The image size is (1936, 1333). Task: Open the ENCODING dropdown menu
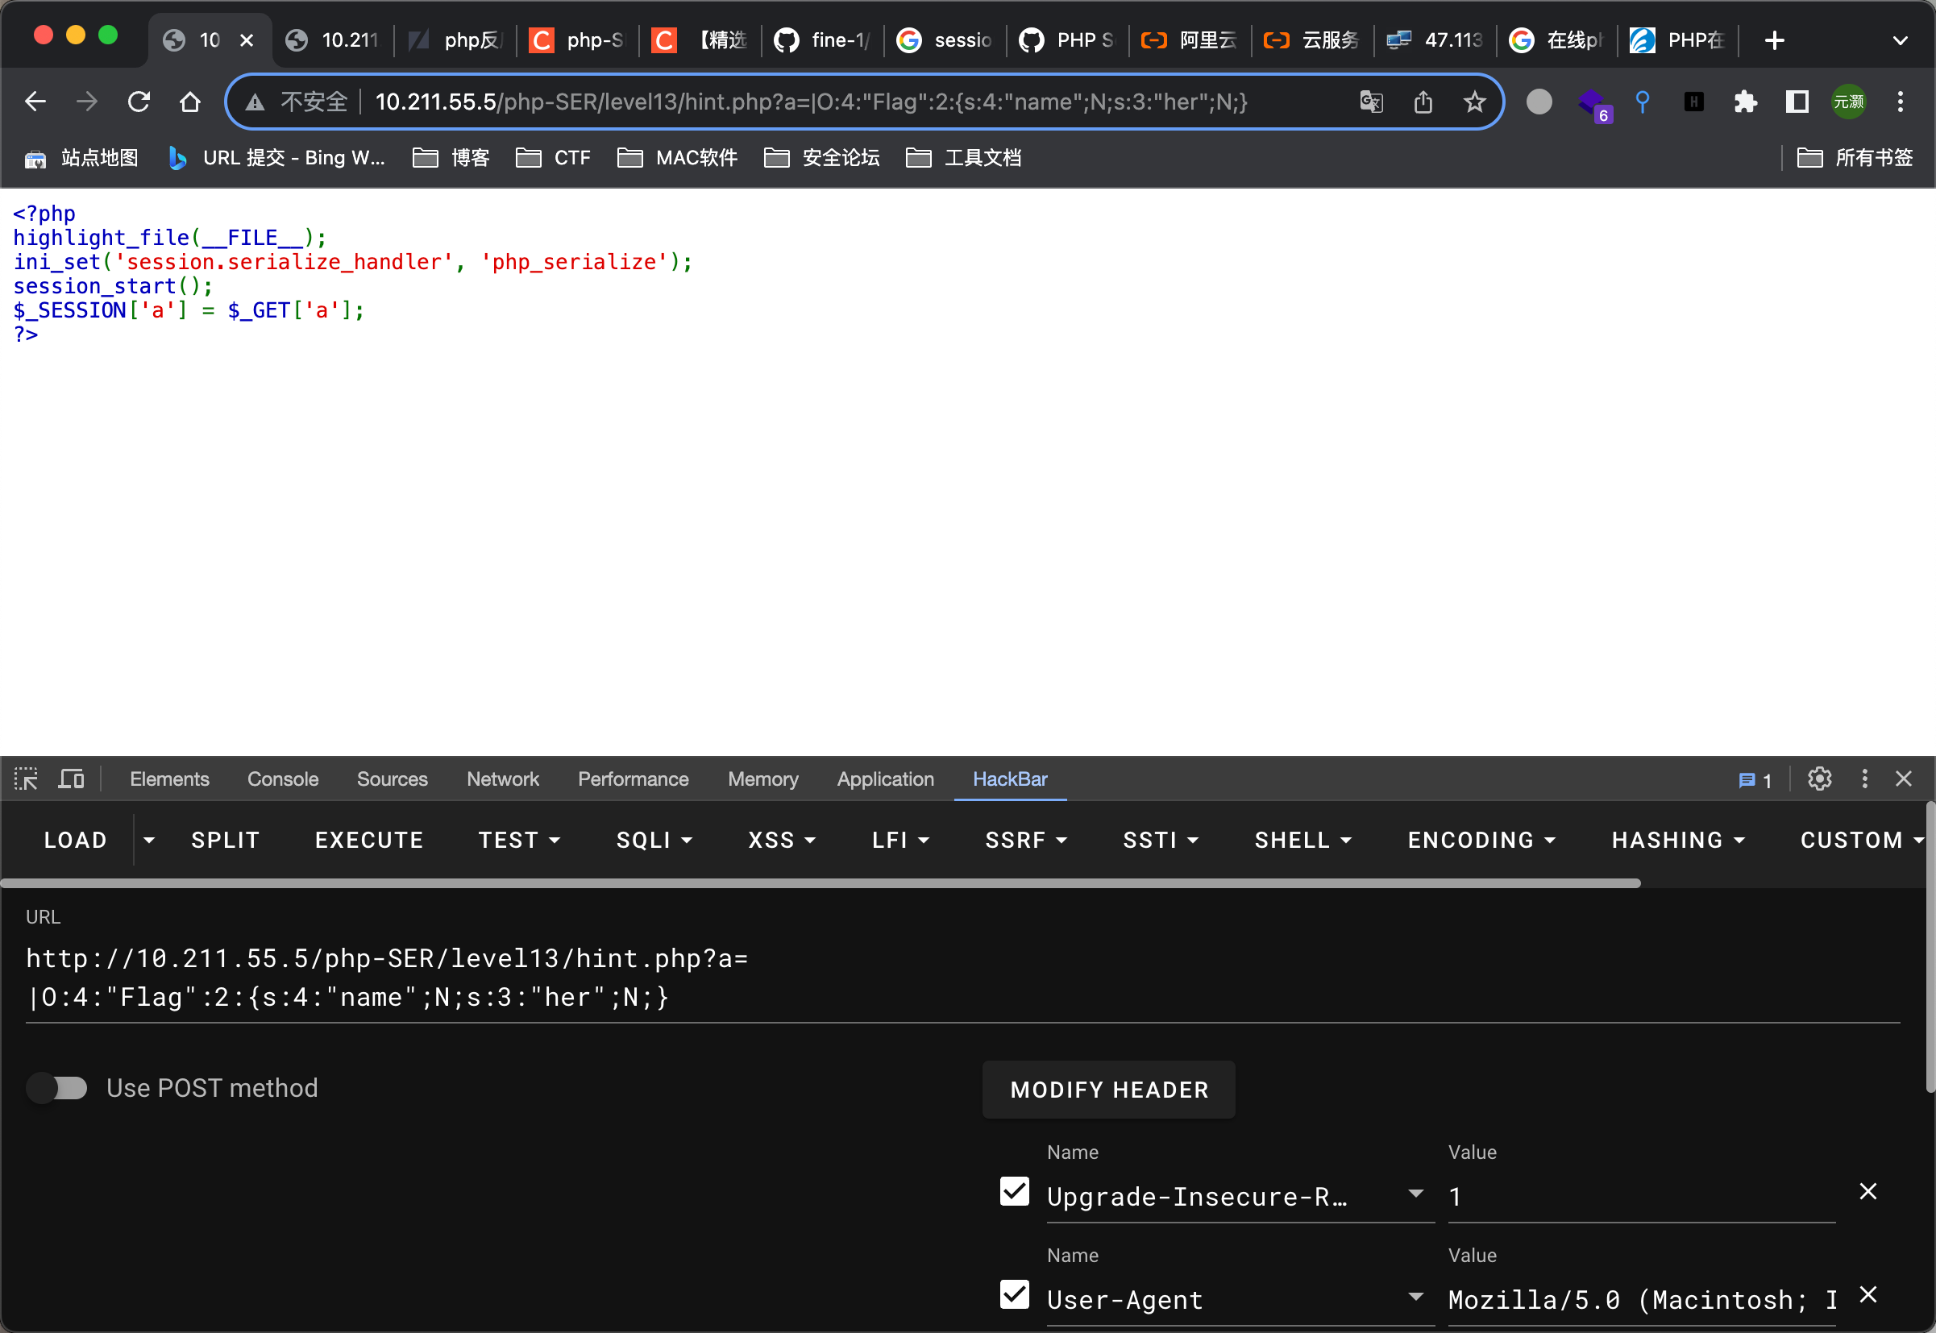pyautogui.click(x=1481, y=841)
